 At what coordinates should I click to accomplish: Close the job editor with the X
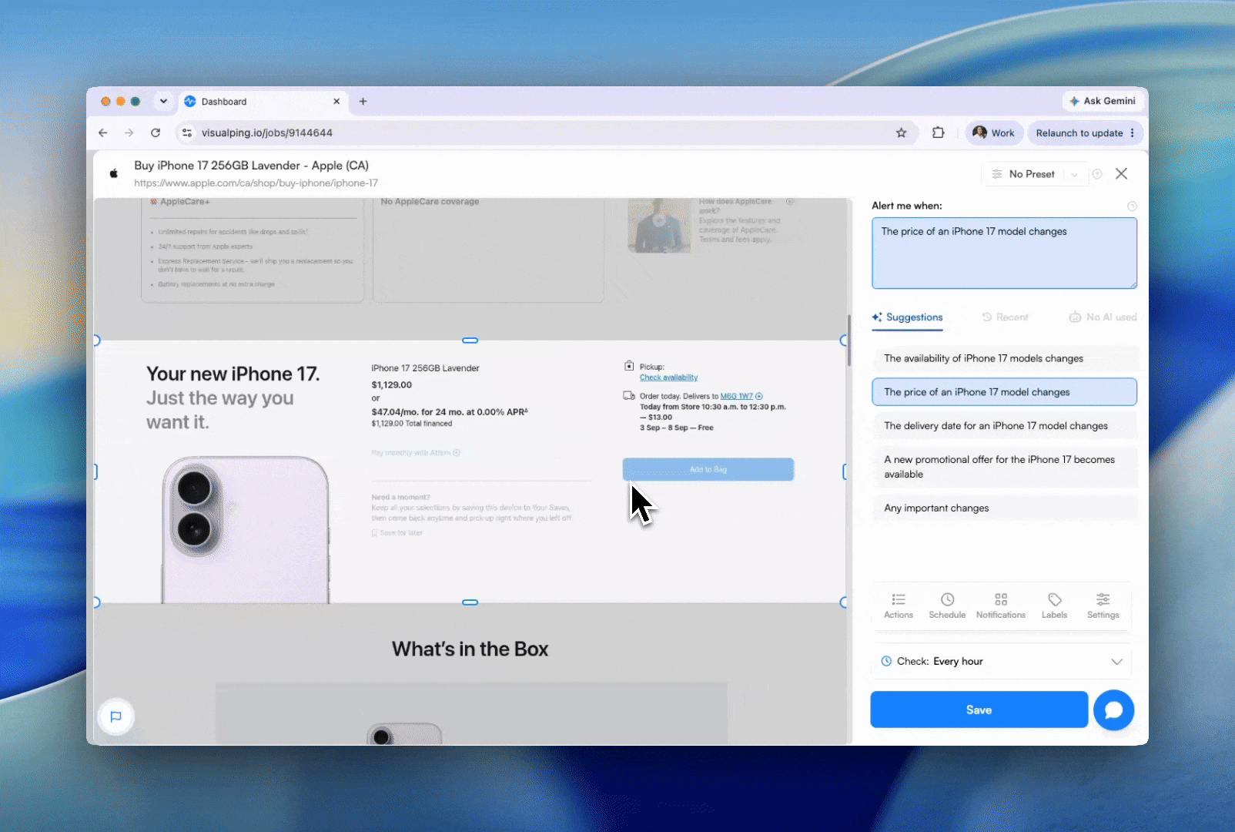click(1122, 173)
